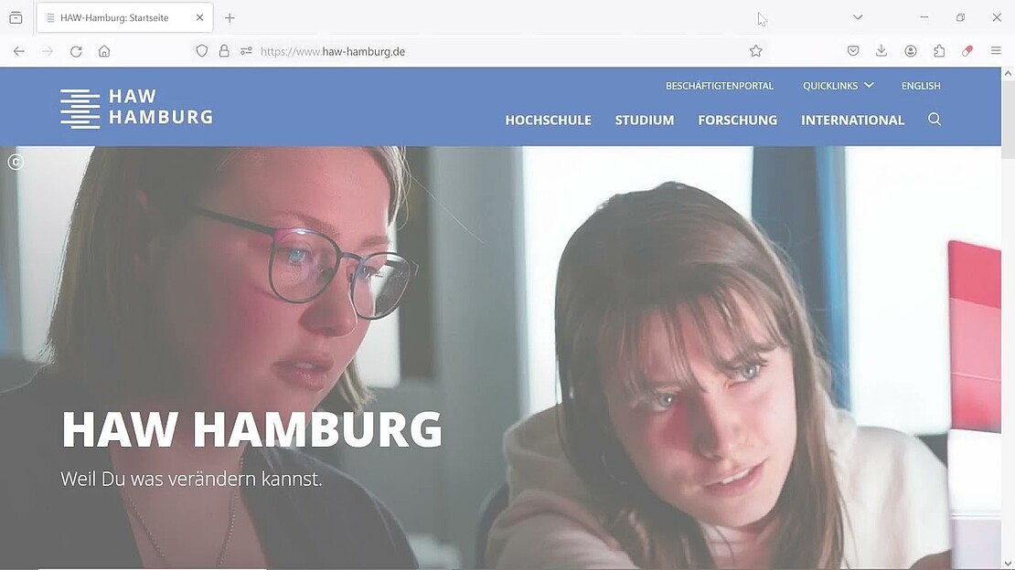Go to the Firefox home page icon

[104, 51]
